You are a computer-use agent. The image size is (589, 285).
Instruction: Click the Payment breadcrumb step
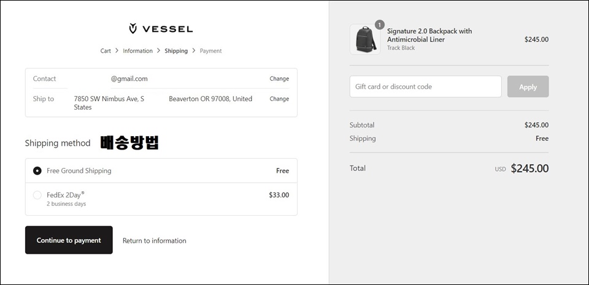(210, 51)
